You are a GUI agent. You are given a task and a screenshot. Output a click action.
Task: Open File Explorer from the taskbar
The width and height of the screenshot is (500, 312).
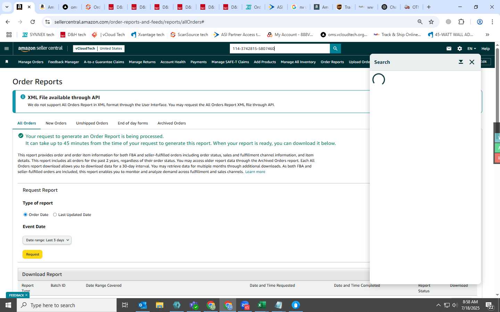click(160, 305)
